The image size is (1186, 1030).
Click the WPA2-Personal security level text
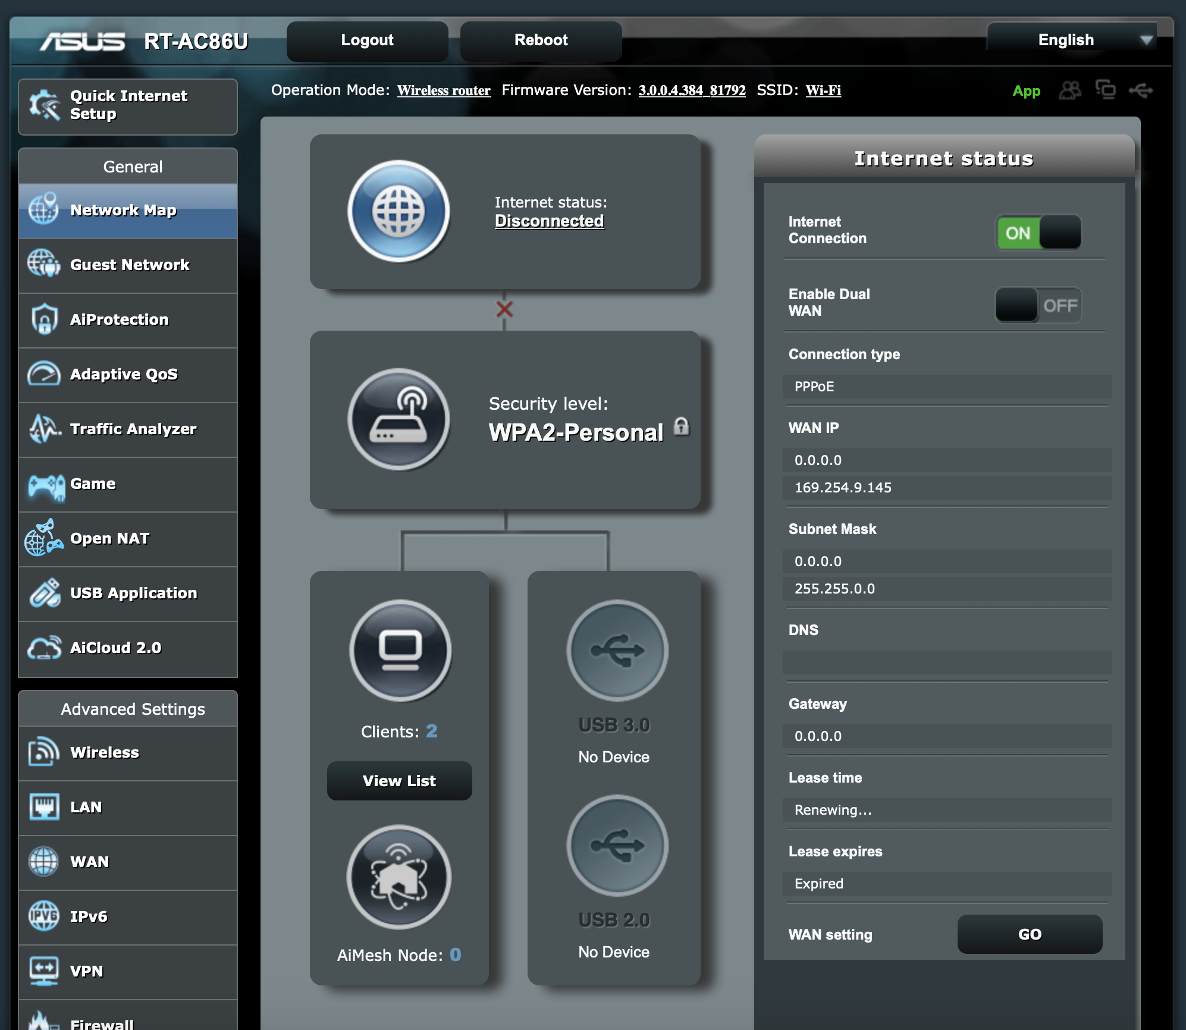tap(576, 432)
